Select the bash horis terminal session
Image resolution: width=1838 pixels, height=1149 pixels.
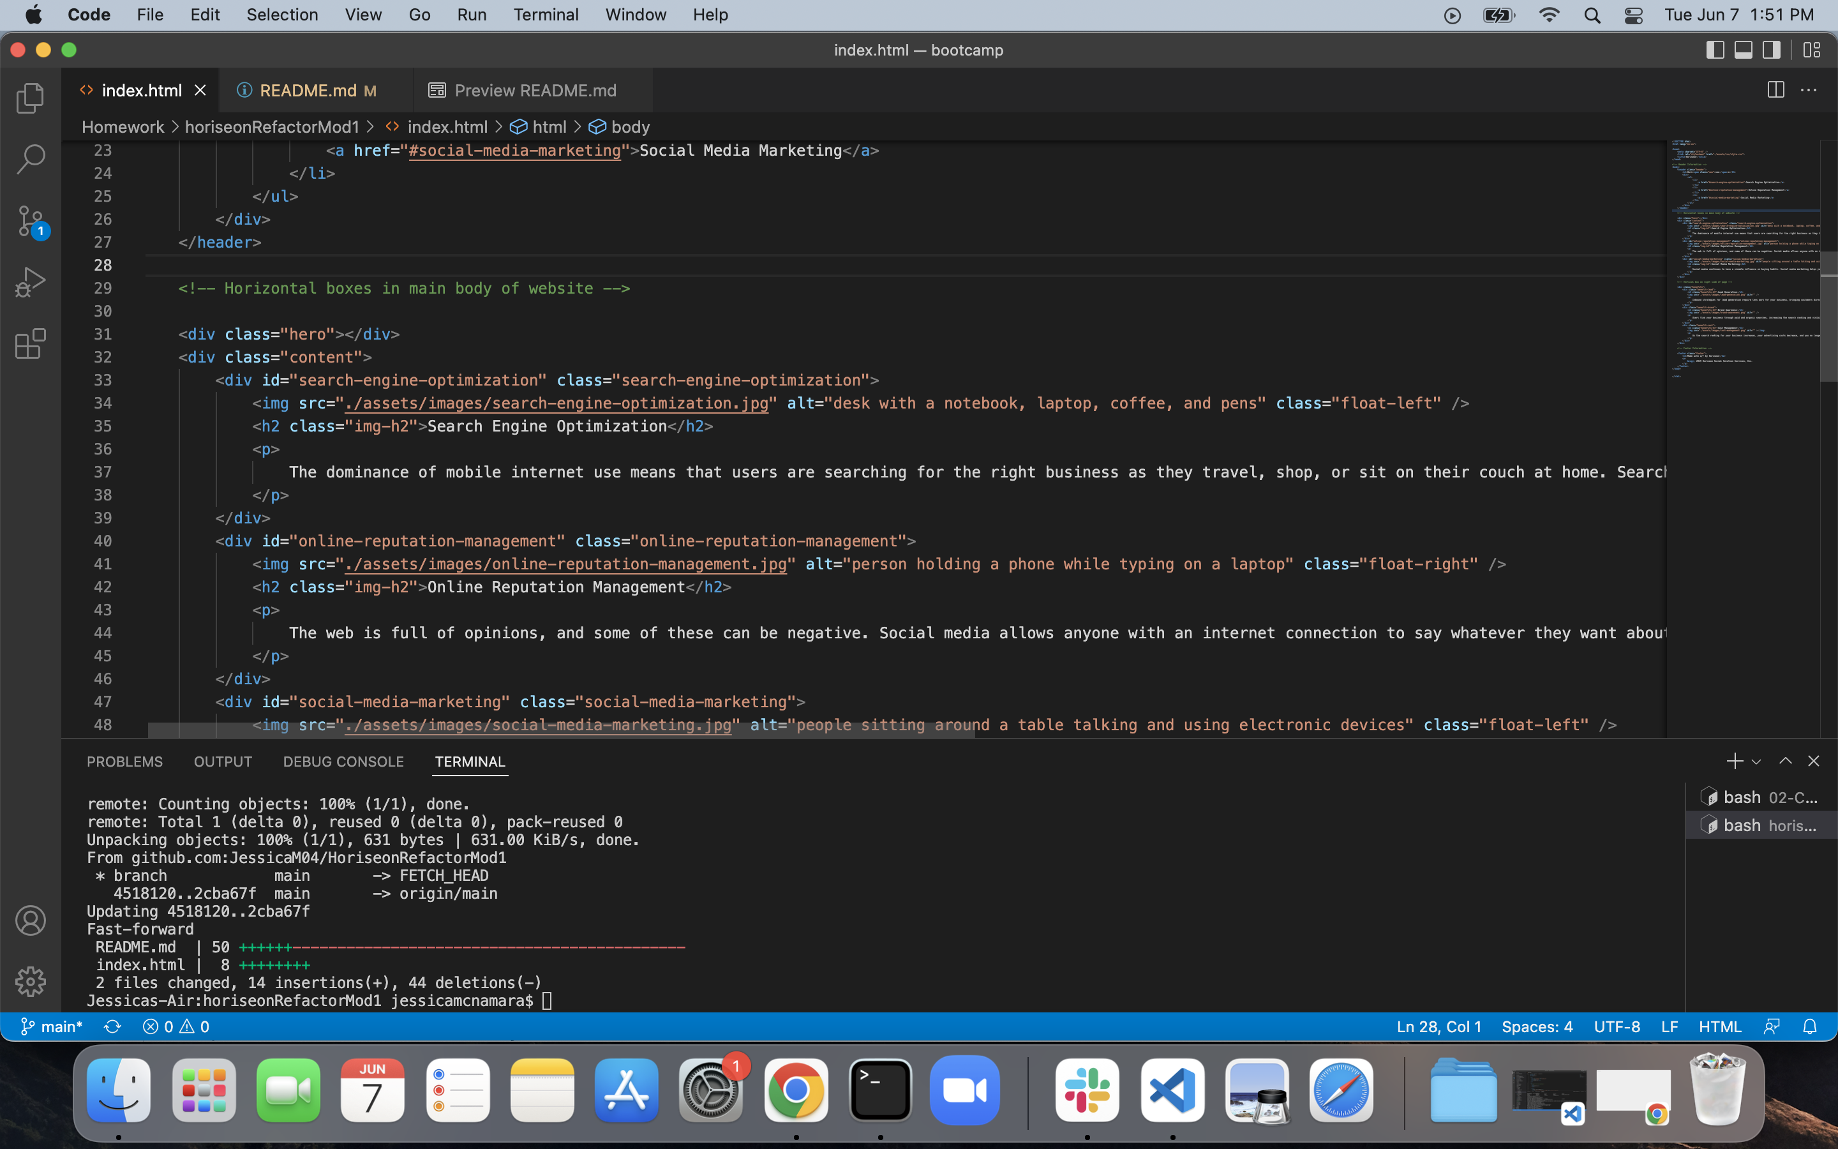1761,825
